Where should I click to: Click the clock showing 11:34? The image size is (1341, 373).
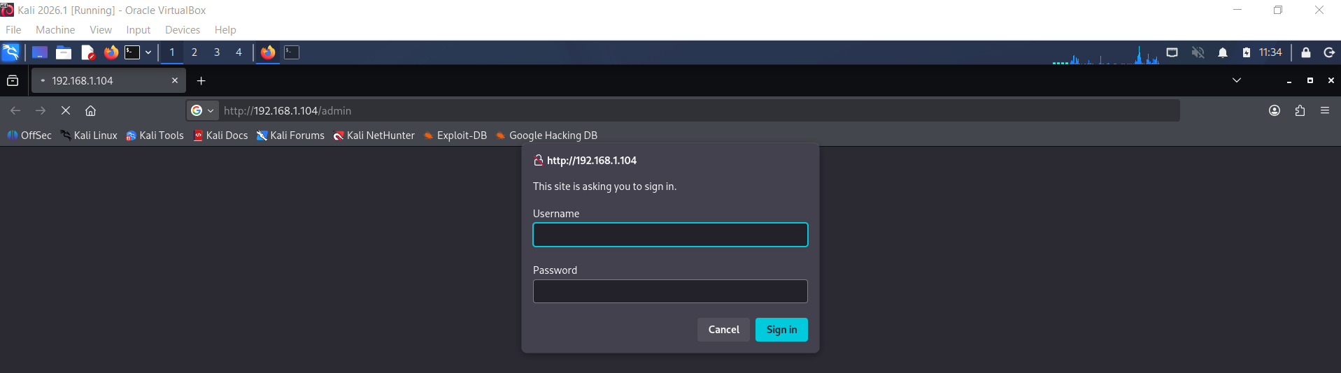tap(1270, 52)
